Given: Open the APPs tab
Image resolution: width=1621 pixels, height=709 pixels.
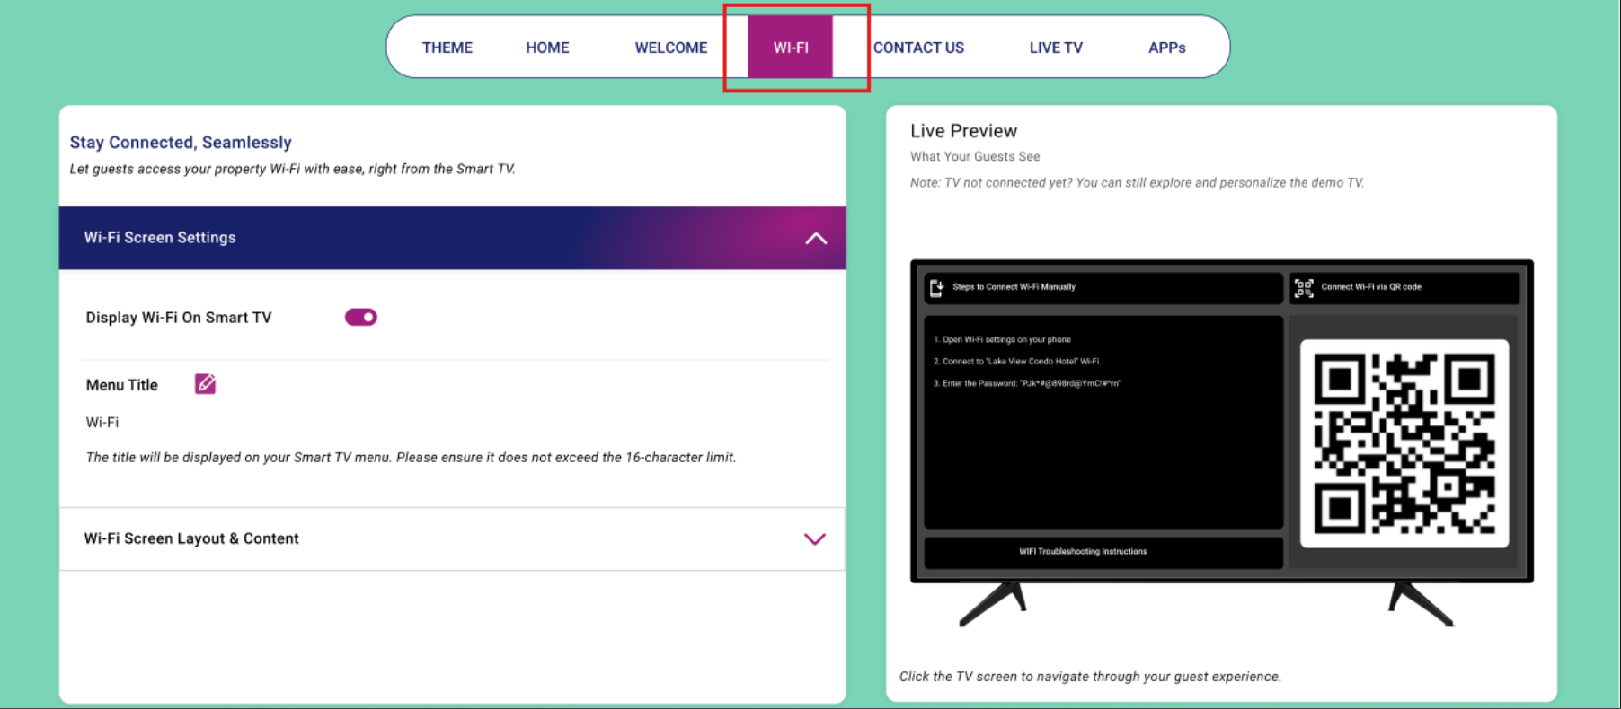Looking at the screenshot, I should pyautogui.click(x=1166, y=48).
